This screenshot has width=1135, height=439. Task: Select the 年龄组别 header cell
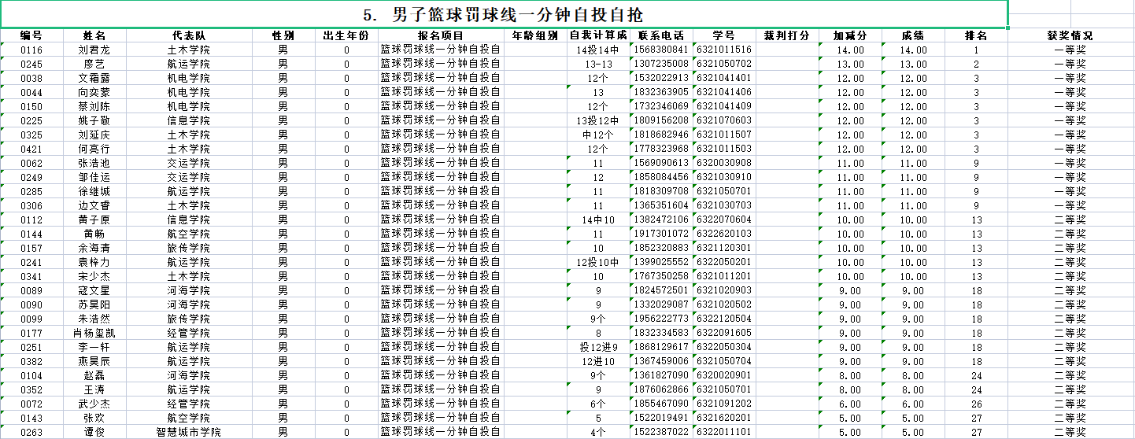pos(535,36)
